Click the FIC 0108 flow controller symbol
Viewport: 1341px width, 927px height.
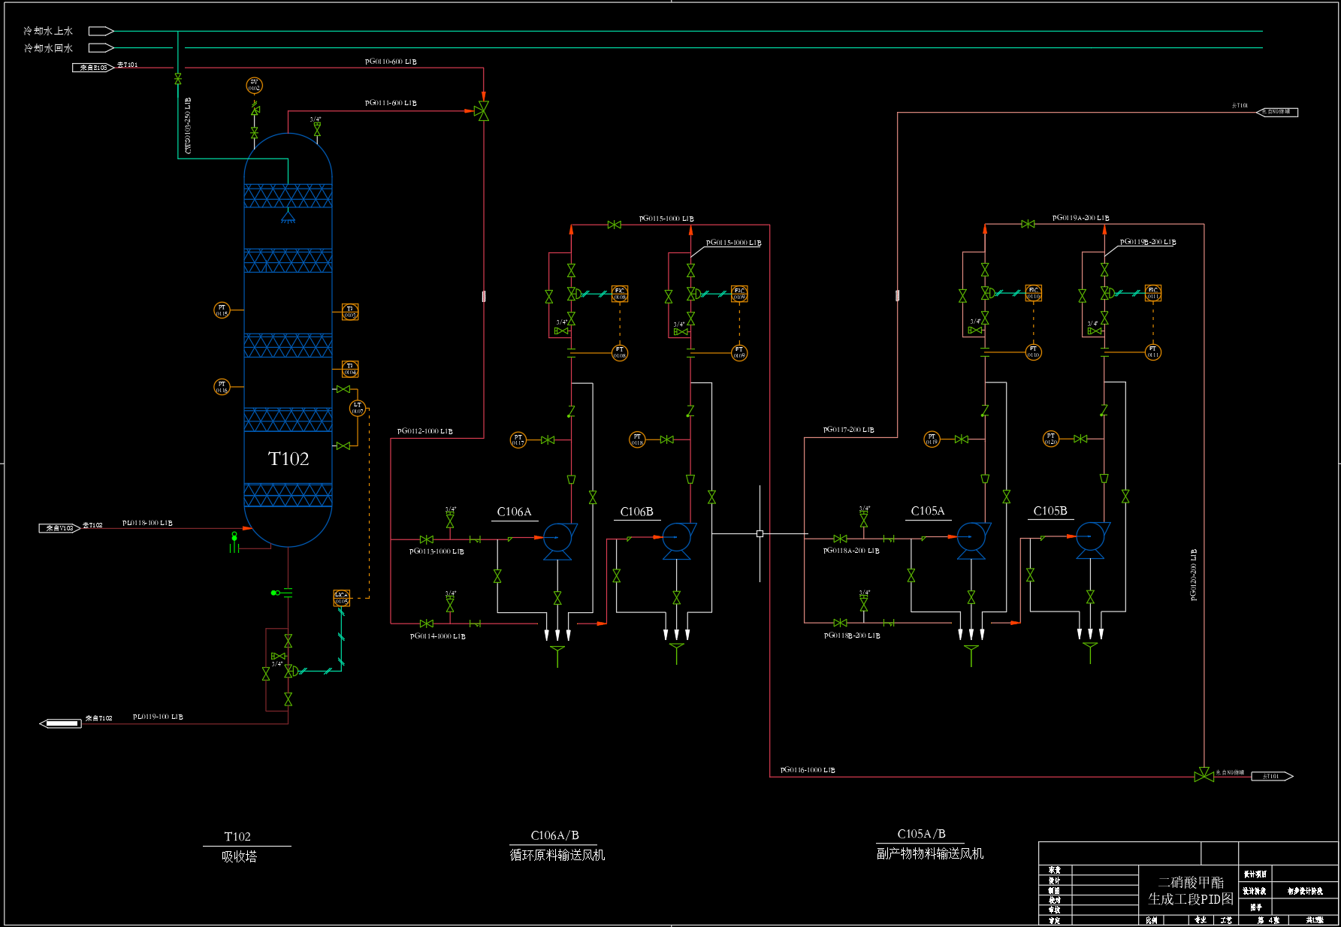(620, 294)
